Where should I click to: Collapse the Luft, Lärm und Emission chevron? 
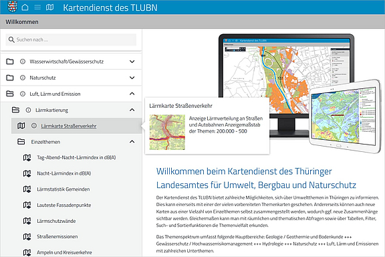pyautogui.click(x=132, y=94)
